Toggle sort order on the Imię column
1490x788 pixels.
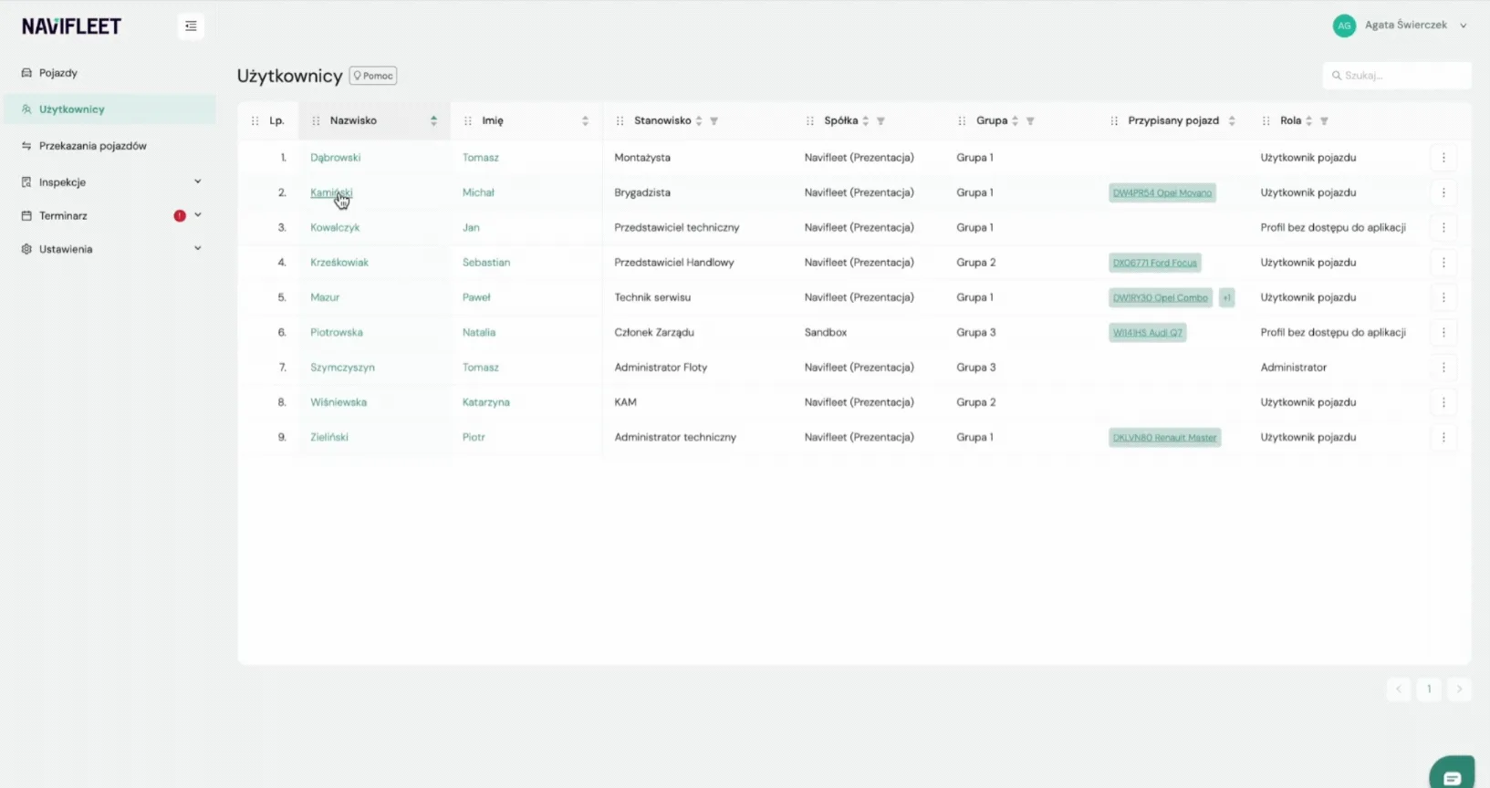point(585,121)
